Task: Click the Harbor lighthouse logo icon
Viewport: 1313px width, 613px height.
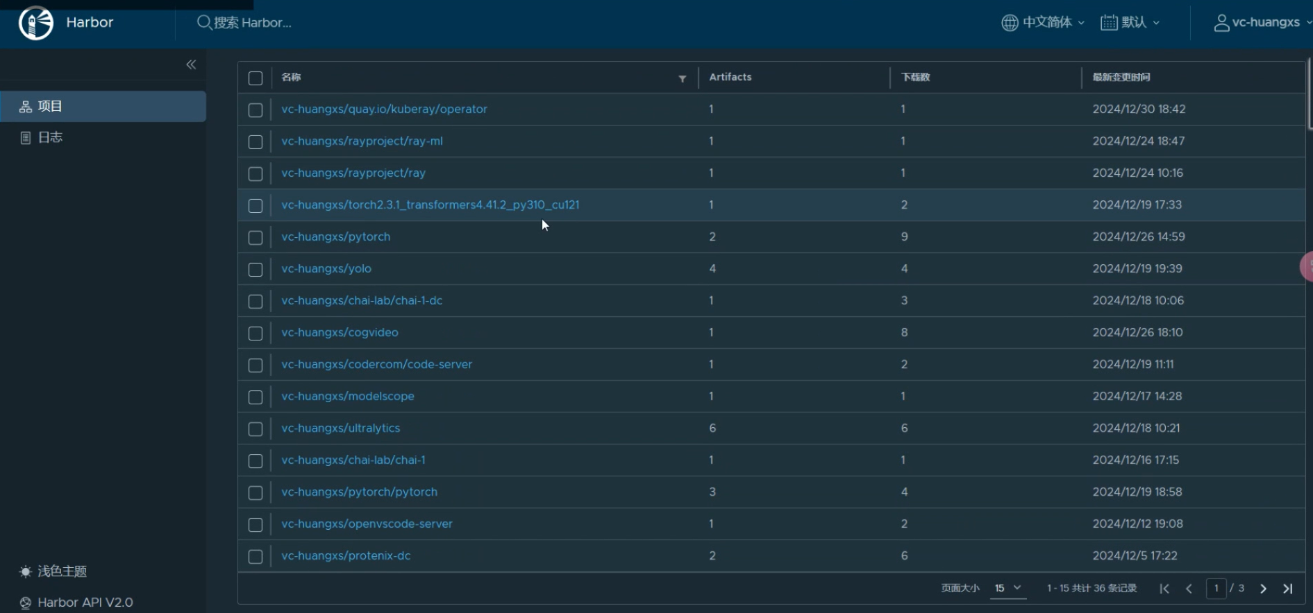Action: click(x=35, y=23)
